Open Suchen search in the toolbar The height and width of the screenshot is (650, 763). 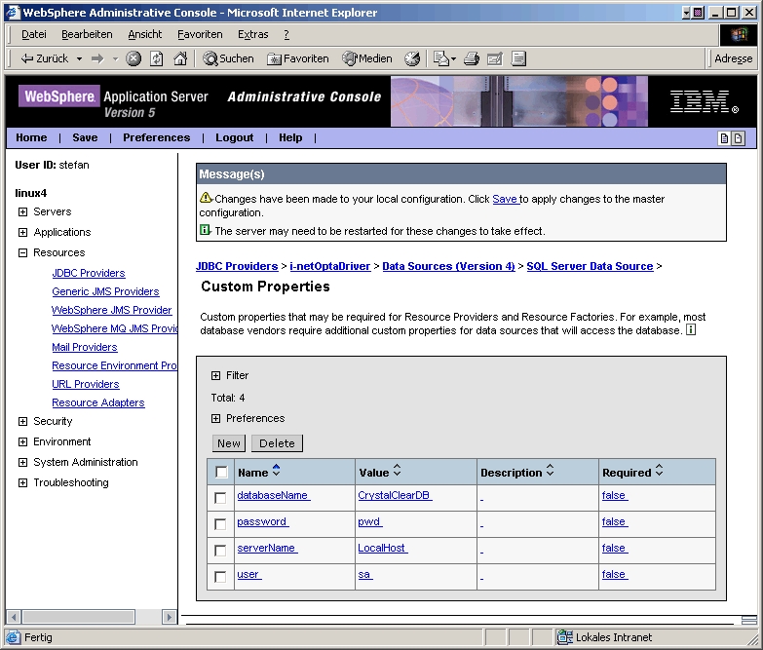pyautogui.click(x=228, y=58)
